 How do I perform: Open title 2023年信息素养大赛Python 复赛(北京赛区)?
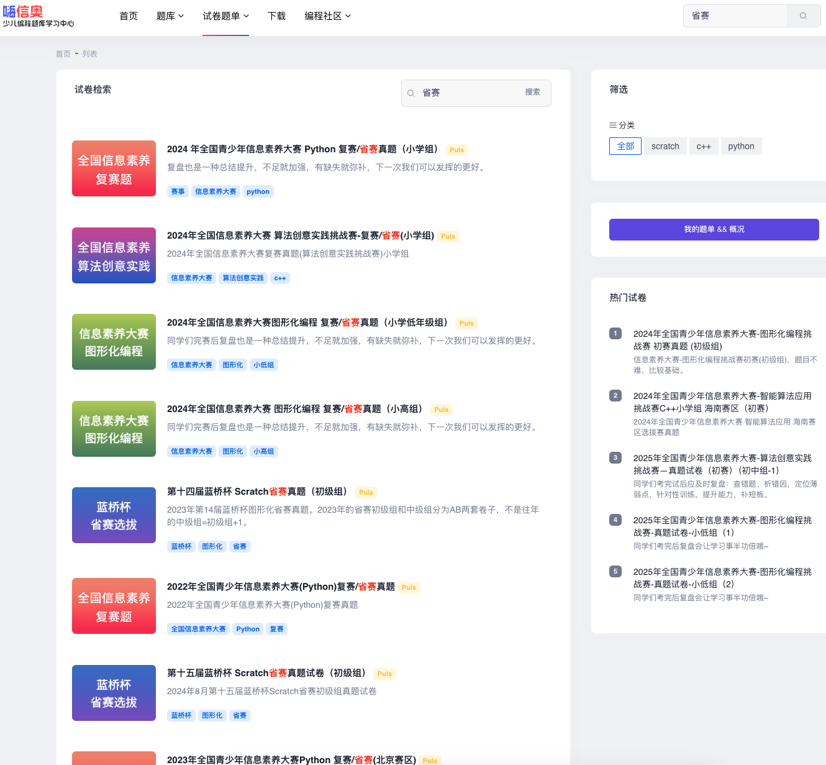tap(291, 759)
